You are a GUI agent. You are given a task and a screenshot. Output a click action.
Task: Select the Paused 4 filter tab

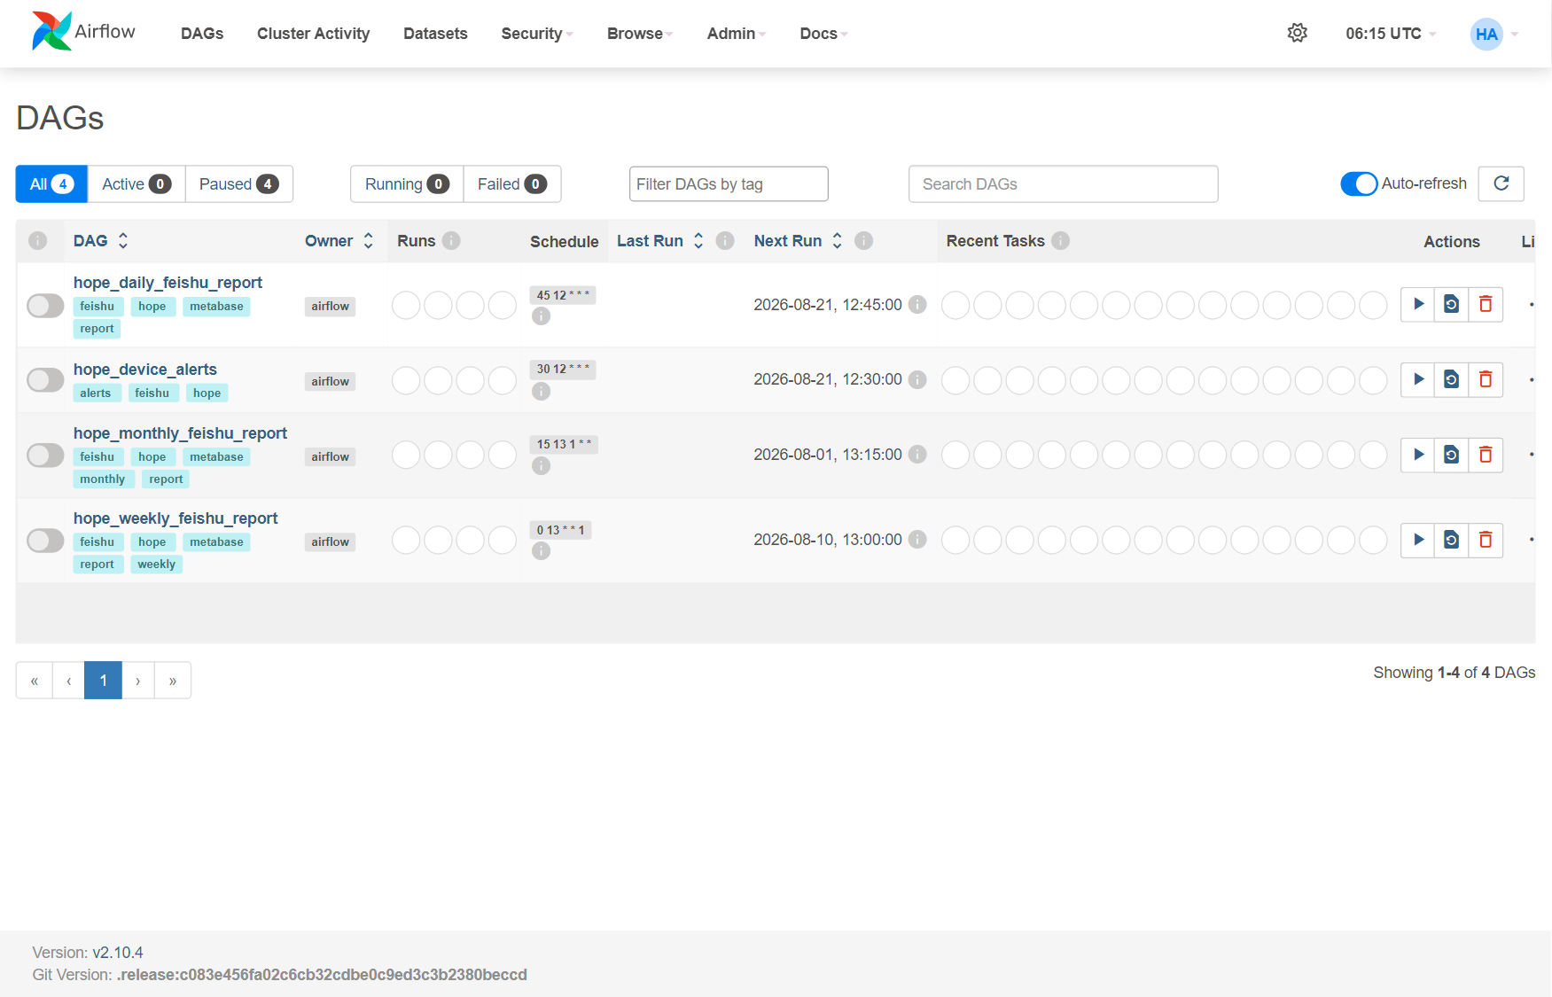point(238,184)
